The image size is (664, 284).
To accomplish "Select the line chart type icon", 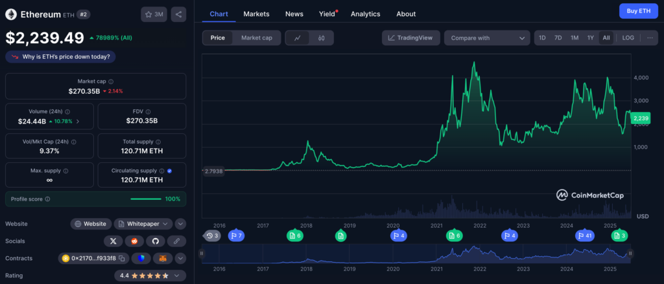I will [298, 38].
